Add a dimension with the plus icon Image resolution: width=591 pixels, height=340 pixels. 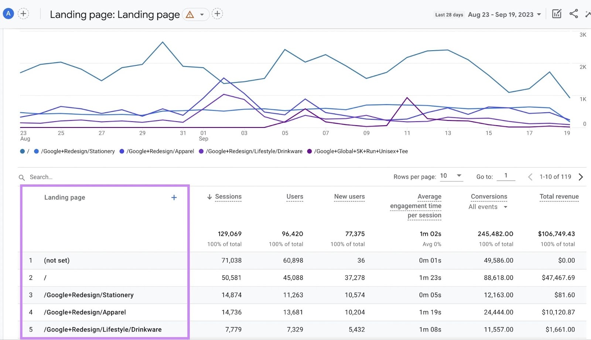tap(174, 197)
